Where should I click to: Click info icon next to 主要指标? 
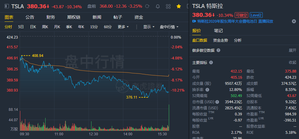coord(211,62)
